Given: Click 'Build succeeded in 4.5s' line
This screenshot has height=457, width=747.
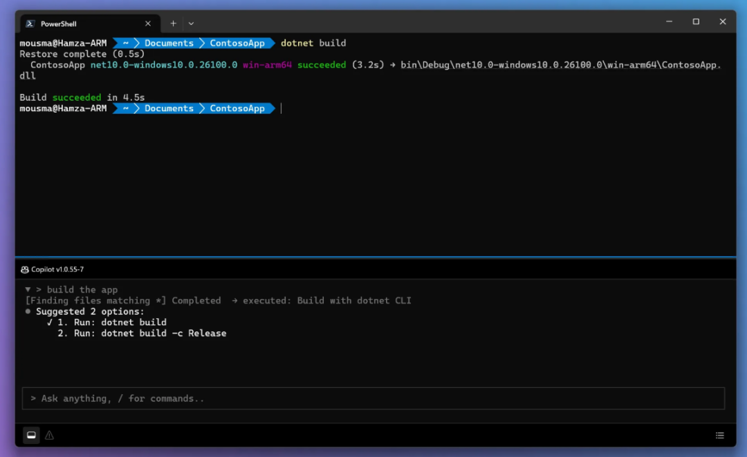Looking at the screenshot, I should coord(82,97).
